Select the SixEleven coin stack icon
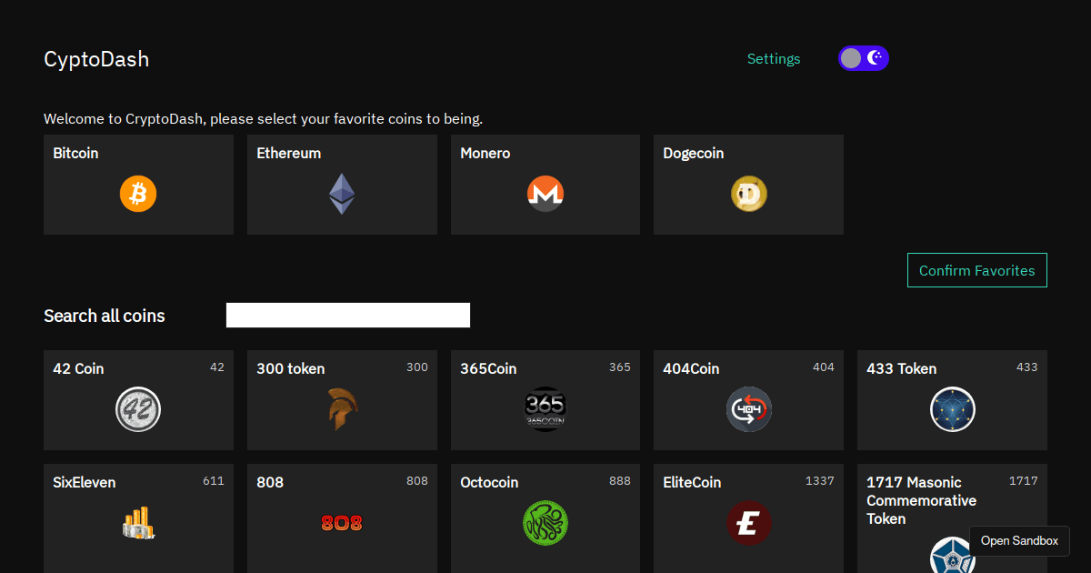The width and height of the screenshot is (1091, 573). click(138, 523)
